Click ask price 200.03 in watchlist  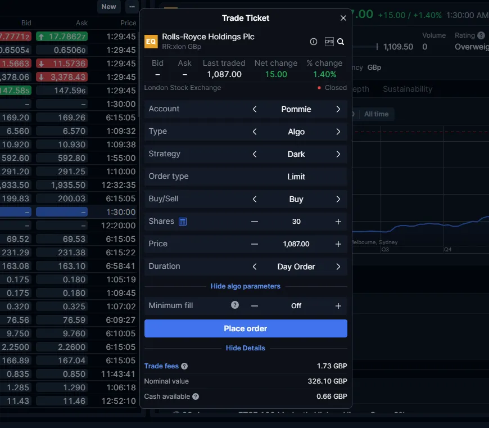click(62, 199)
